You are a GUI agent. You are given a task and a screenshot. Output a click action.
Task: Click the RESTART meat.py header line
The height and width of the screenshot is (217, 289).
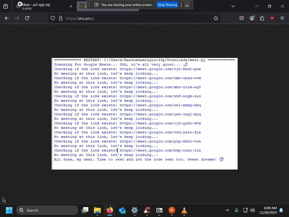coord(144,60)
